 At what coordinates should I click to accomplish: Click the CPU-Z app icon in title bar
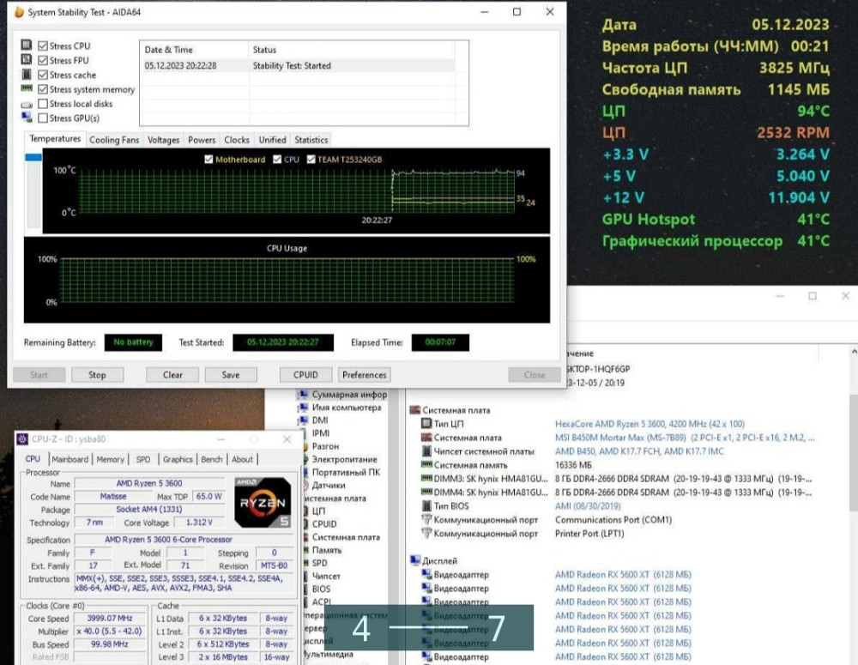point(21,439)
